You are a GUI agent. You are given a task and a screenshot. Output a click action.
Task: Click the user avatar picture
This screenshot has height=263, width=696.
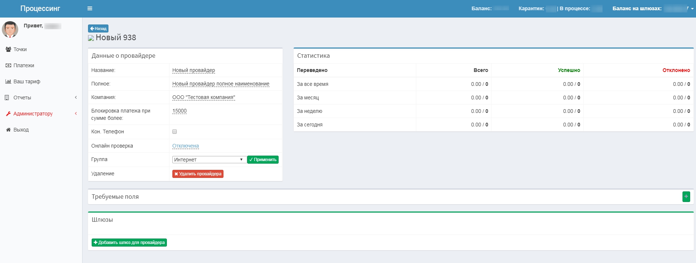10,29
